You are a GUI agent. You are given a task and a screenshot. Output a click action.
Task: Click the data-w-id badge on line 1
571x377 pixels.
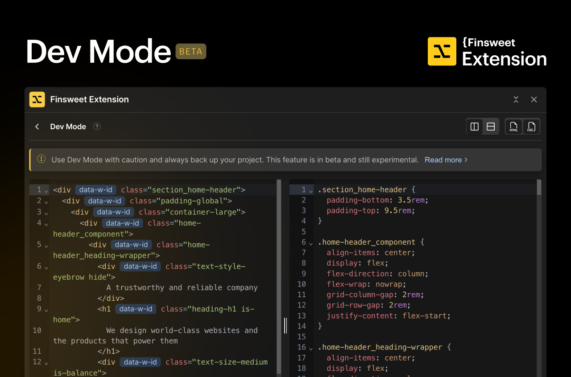95,190
